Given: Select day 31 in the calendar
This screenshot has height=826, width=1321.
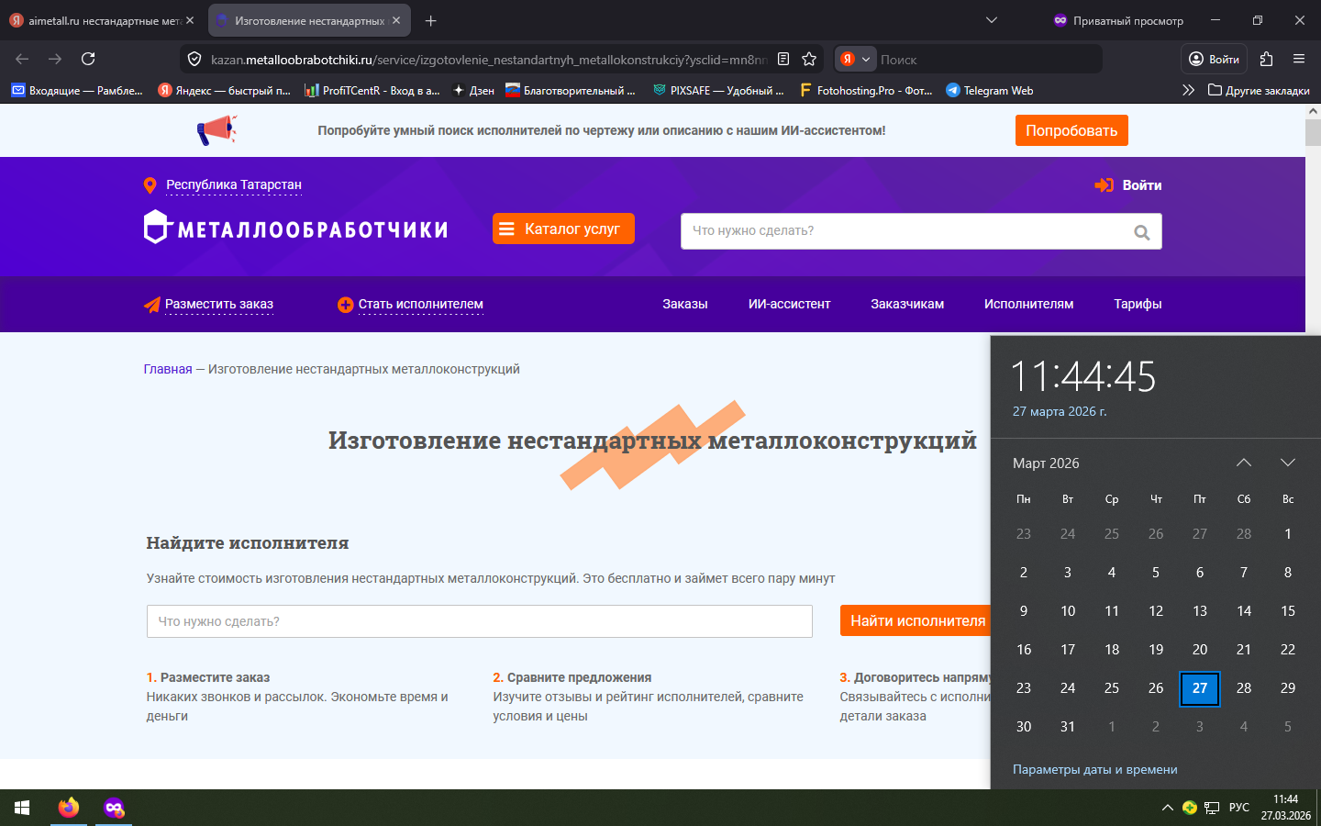Looking at the screenshot, I should coord(1068,726).
